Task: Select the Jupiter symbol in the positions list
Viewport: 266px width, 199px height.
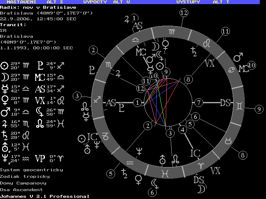Action: [x=4, y=123]
